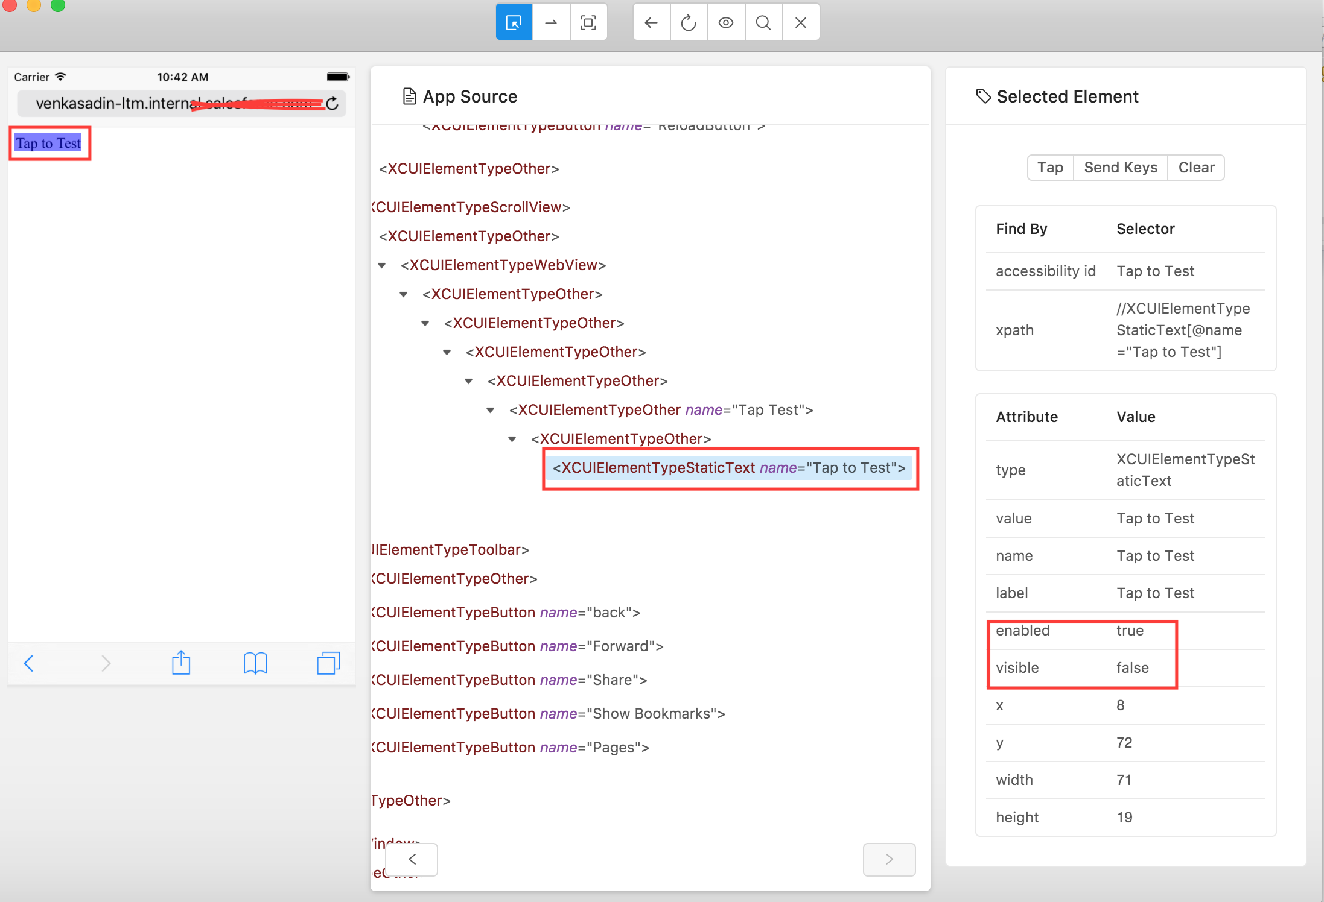Select the element picker tool in toolbar
The height and width of the screenshot is (902, 1324).
pyautogui.click(x=514, y=23)
